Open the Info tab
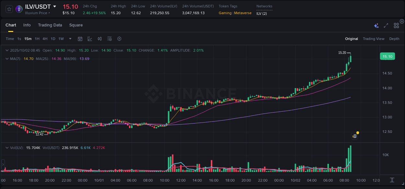405x189 pixels. [27, 25]
